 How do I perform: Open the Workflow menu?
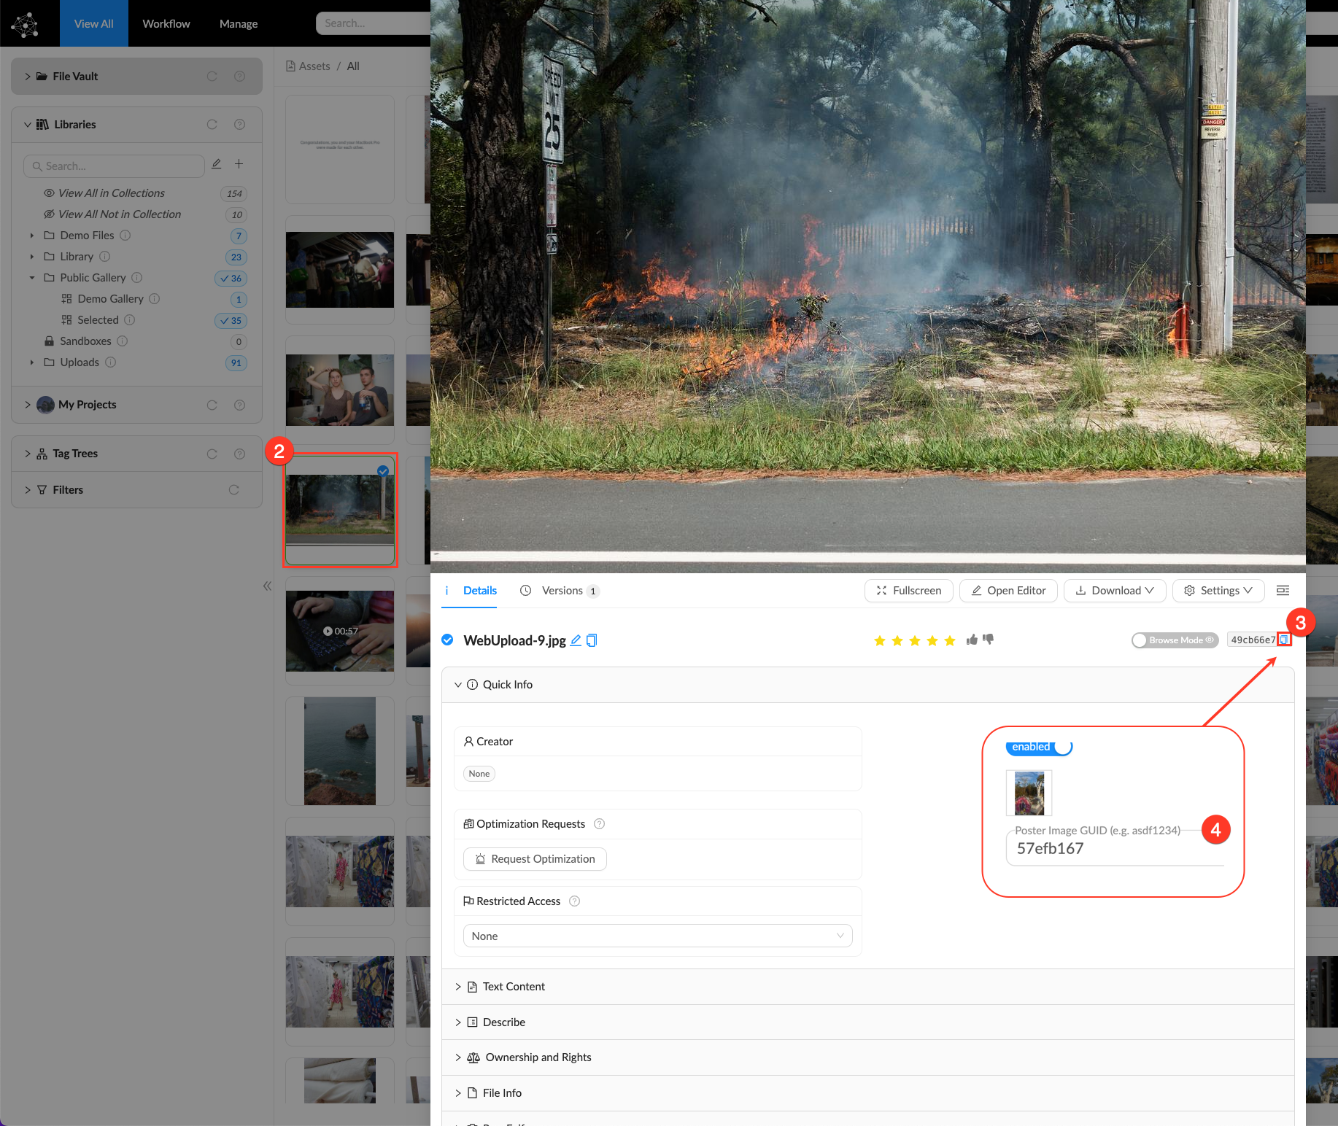coord(166,23)
